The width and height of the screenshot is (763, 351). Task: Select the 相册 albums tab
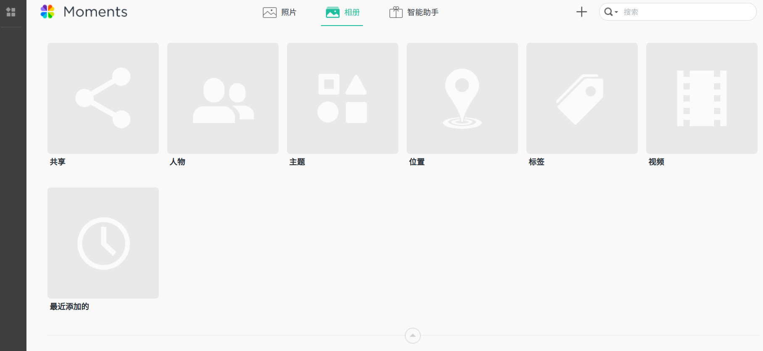pos(342,13)
